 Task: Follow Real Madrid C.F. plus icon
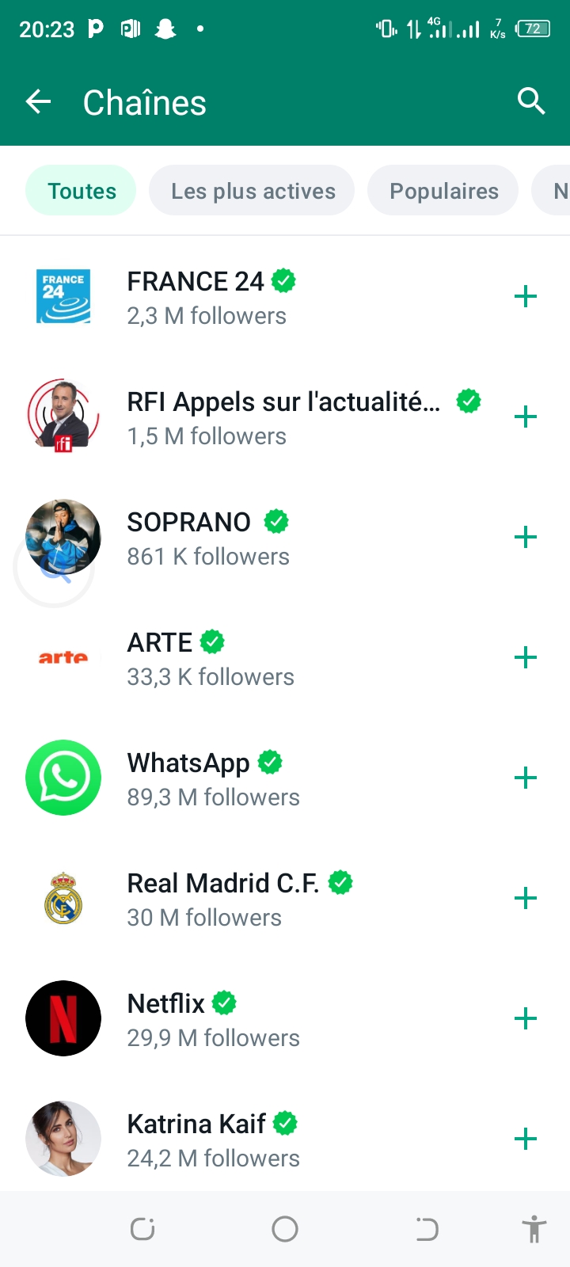point(526,899)
